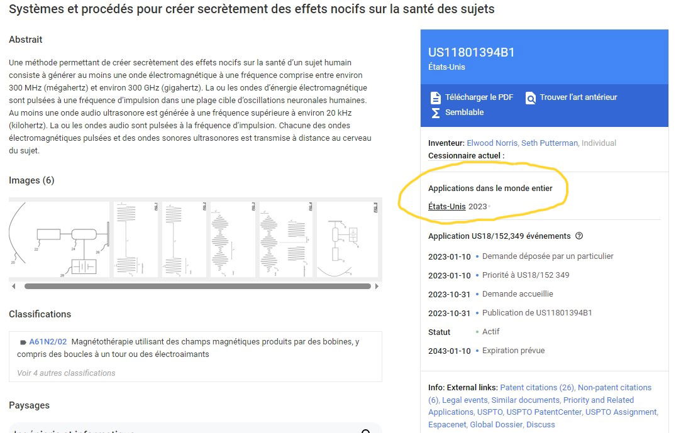
Task: Click the help icon next to événements
Action: [579, 236]
